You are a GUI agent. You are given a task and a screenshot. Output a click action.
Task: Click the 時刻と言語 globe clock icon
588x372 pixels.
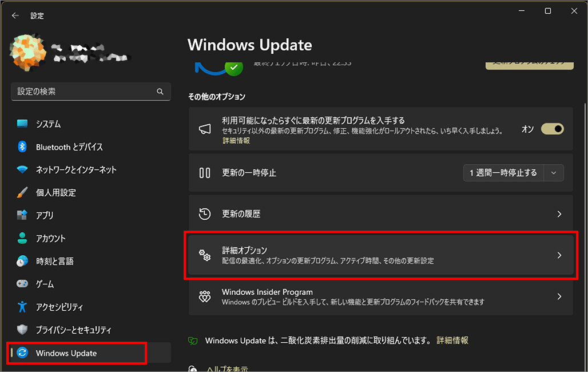click(22, 261)
